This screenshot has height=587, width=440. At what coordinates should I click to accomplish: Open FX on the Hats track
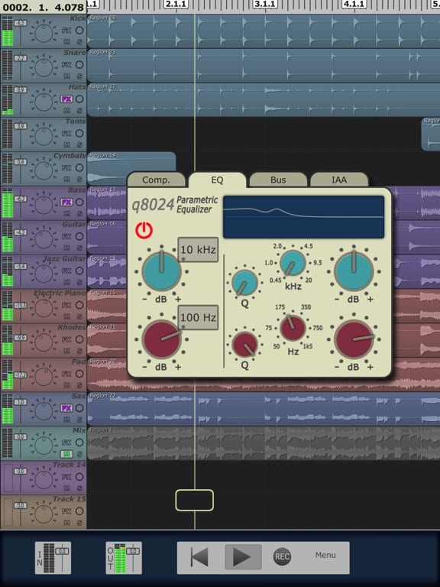tap(66, 99)
